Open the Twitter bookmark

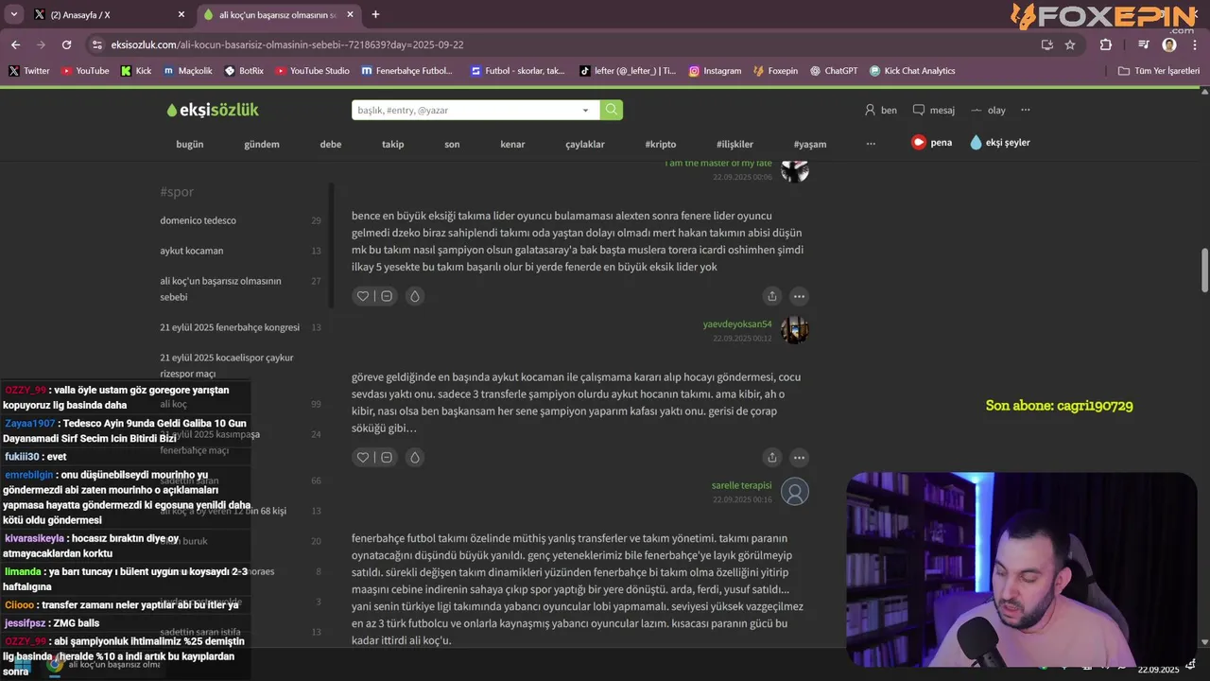click(29, 71)
